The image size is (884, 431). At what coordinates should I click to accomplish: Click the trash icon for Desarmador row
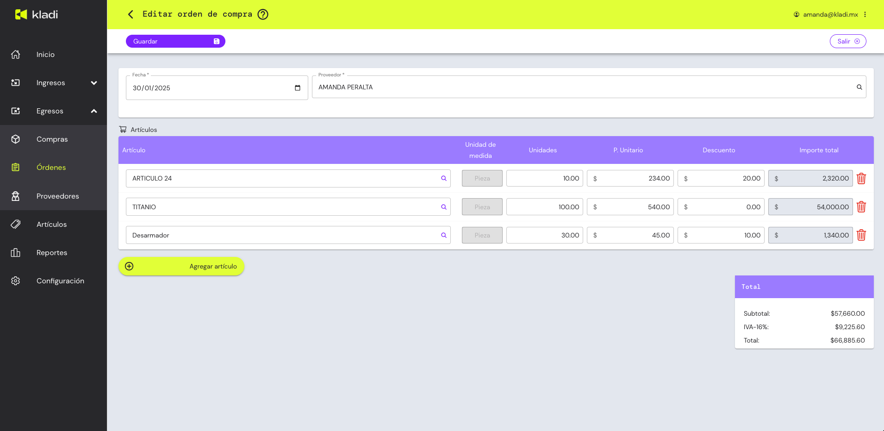(x=861, y=235)
